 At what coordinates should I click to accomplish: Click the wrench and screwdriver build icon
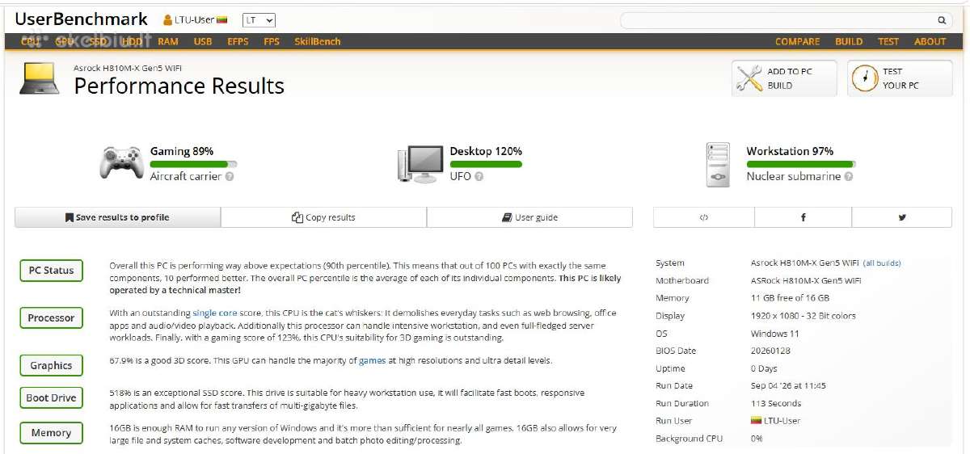click(749, 78)
